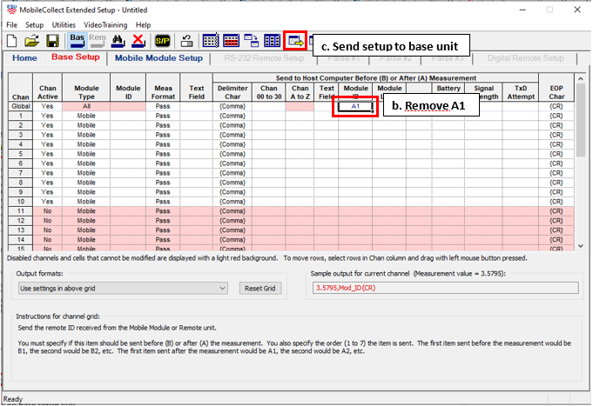Switch to the Base Setup tab
This screenshot has height=406, width=593.
pos(75,57)
